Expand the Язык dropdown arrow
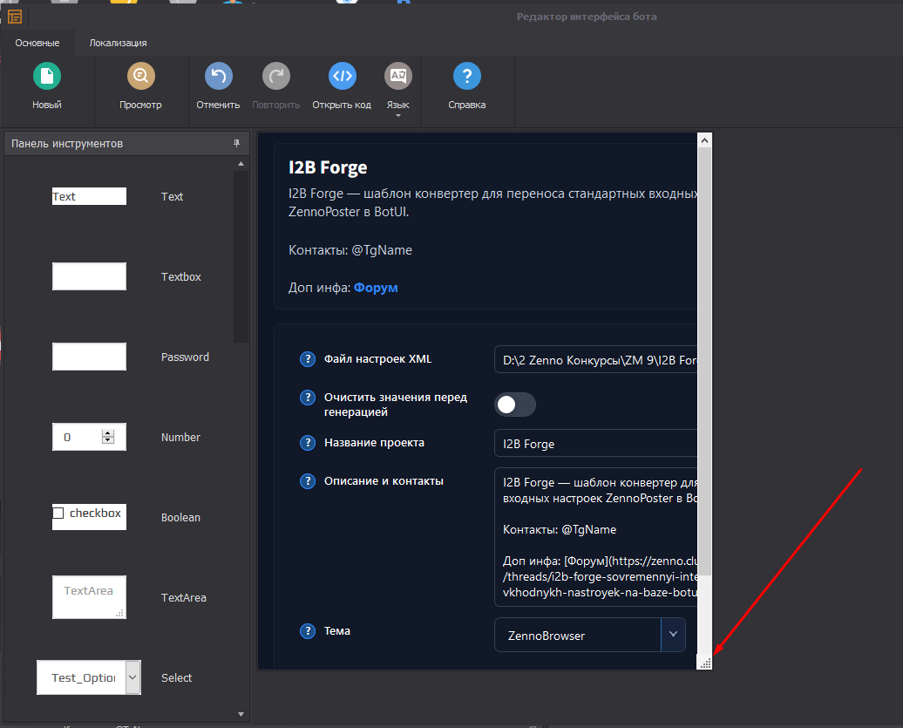This screenshot has height=728, width=903. [398, 116]
